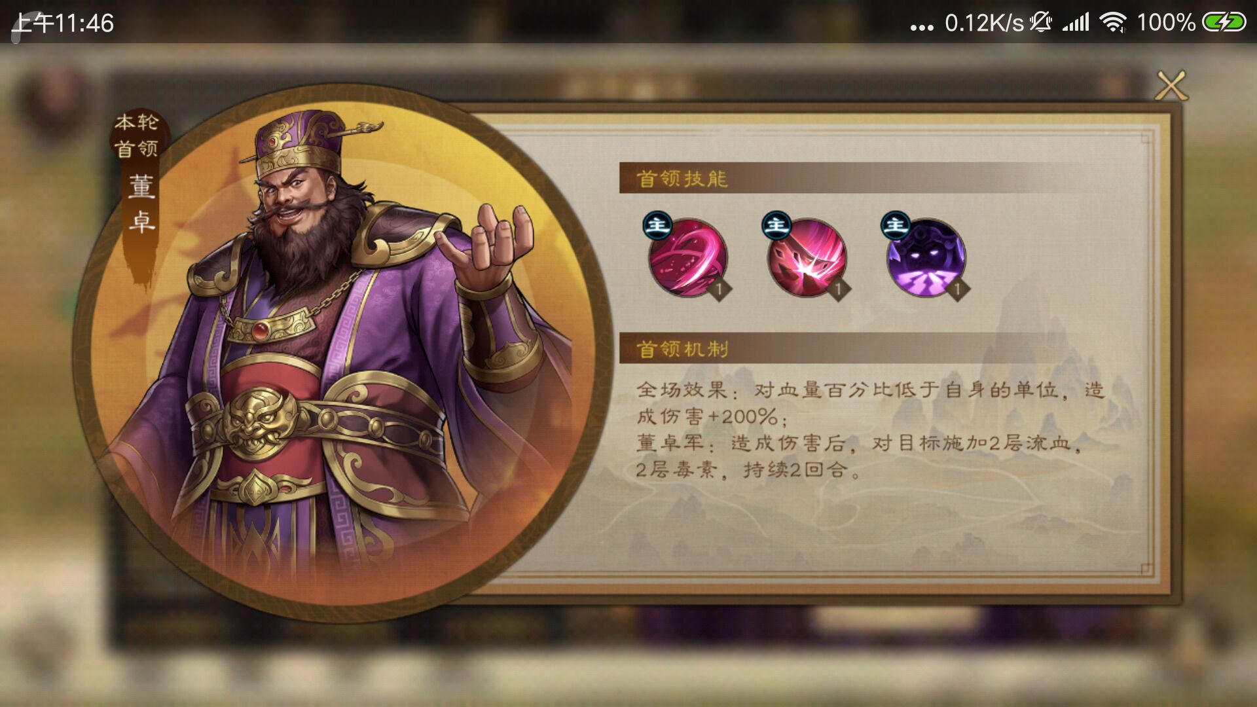Tap the 本轮首领 label
The image size is (1257, 707).
(x=136, y=136)
